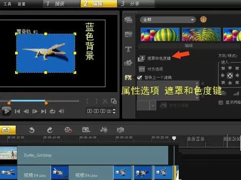The height and width of the screenshot is (180, 241).
Task: Select the second swirled balloon filter thumbnail
Action: (x=201, y=34)
